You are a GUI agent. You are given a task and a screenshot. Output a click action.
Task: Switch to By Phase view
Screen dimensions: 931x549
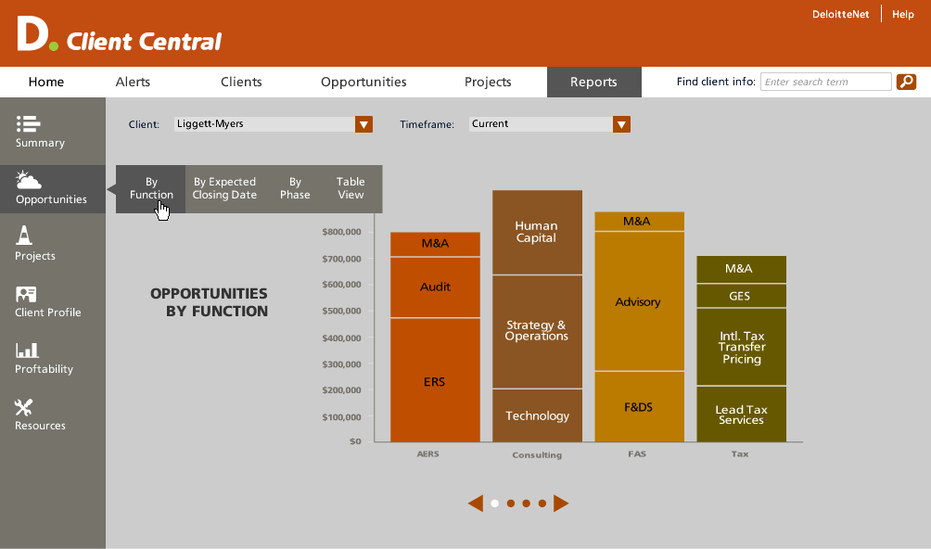coord(295,189)
